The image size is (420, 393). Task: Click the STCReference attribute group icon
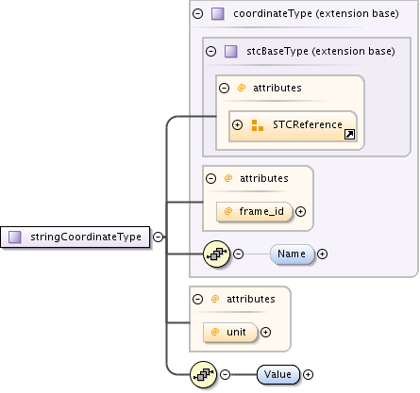coord(258,125)
